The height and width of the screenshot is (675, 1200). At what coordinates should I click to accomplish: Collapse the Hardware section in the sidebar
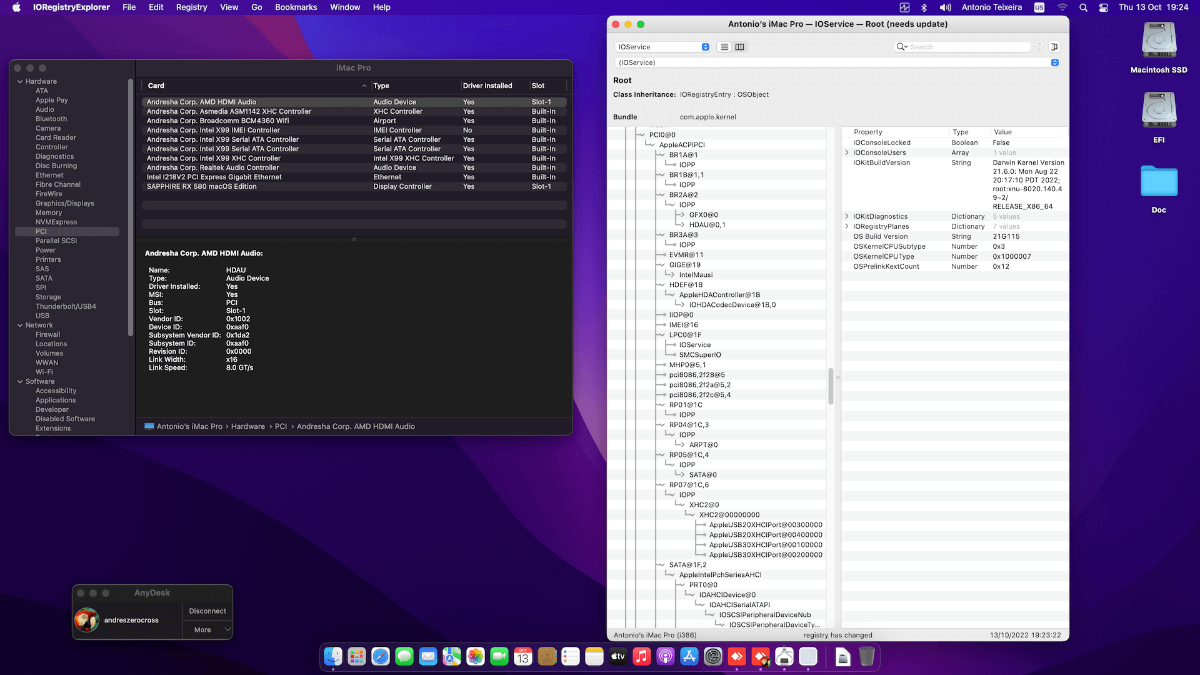(21, 81)
